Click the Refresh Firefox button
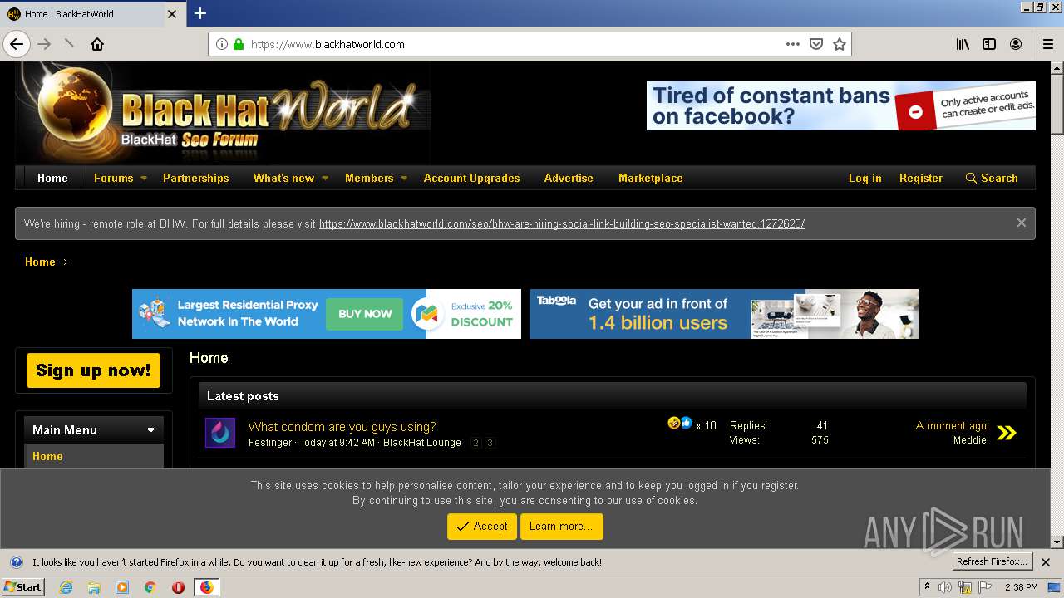 (992, 562)
